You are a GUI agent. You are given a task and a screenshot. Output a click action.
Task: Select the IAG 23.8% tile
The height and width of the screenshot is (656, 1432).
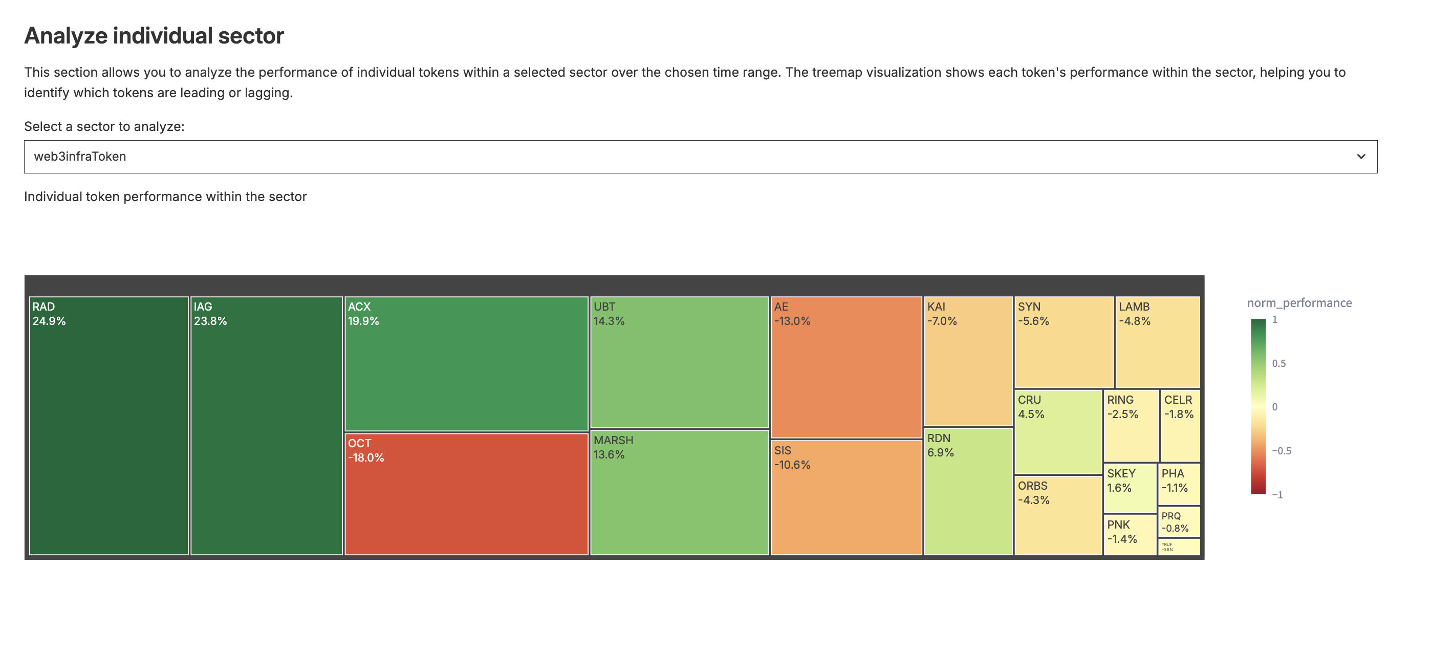(x=266, y=425)
